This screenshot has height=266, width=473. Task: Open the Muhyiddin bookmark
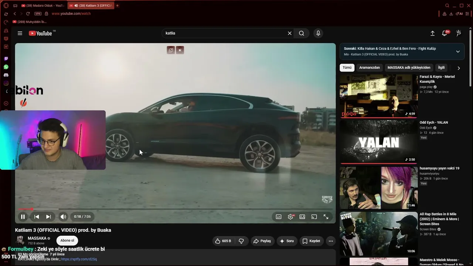[x=30, y=22]
